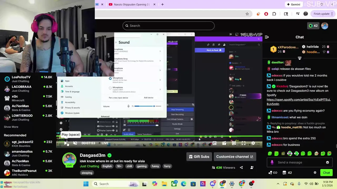Share the stream with the share icon

(x=241, y=167)
